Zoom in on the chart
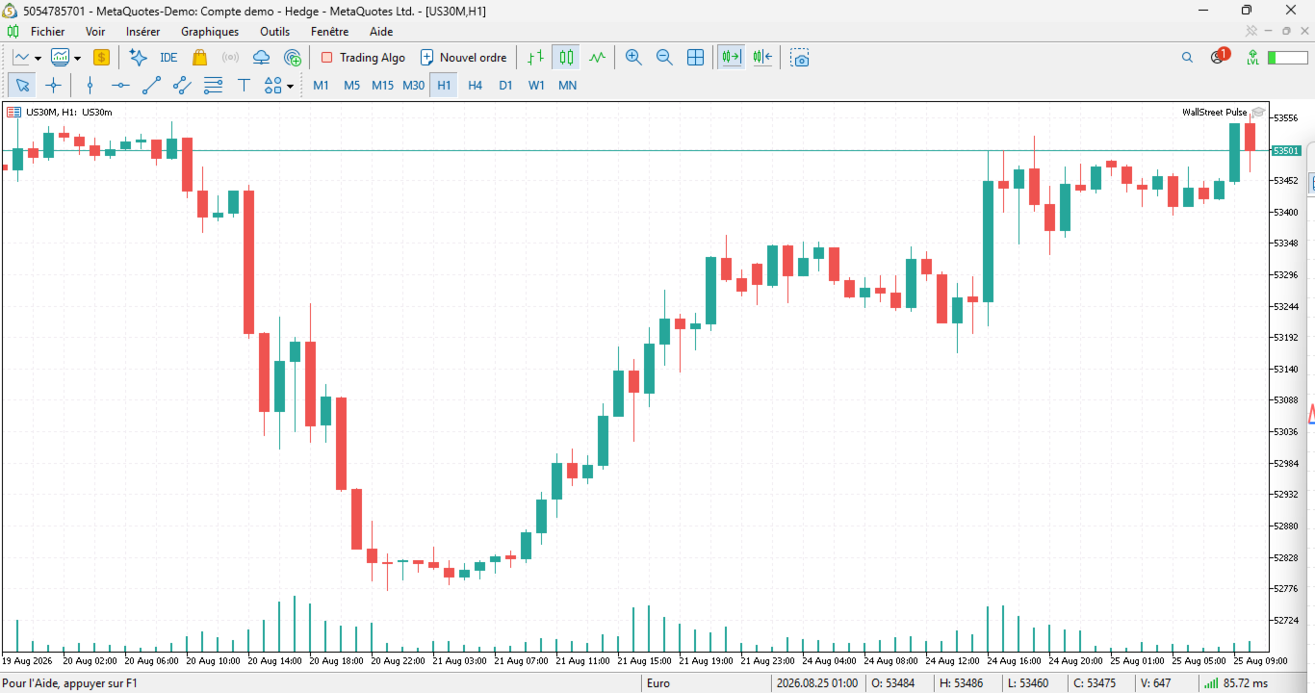The image size is (1315, 693). 633,58
